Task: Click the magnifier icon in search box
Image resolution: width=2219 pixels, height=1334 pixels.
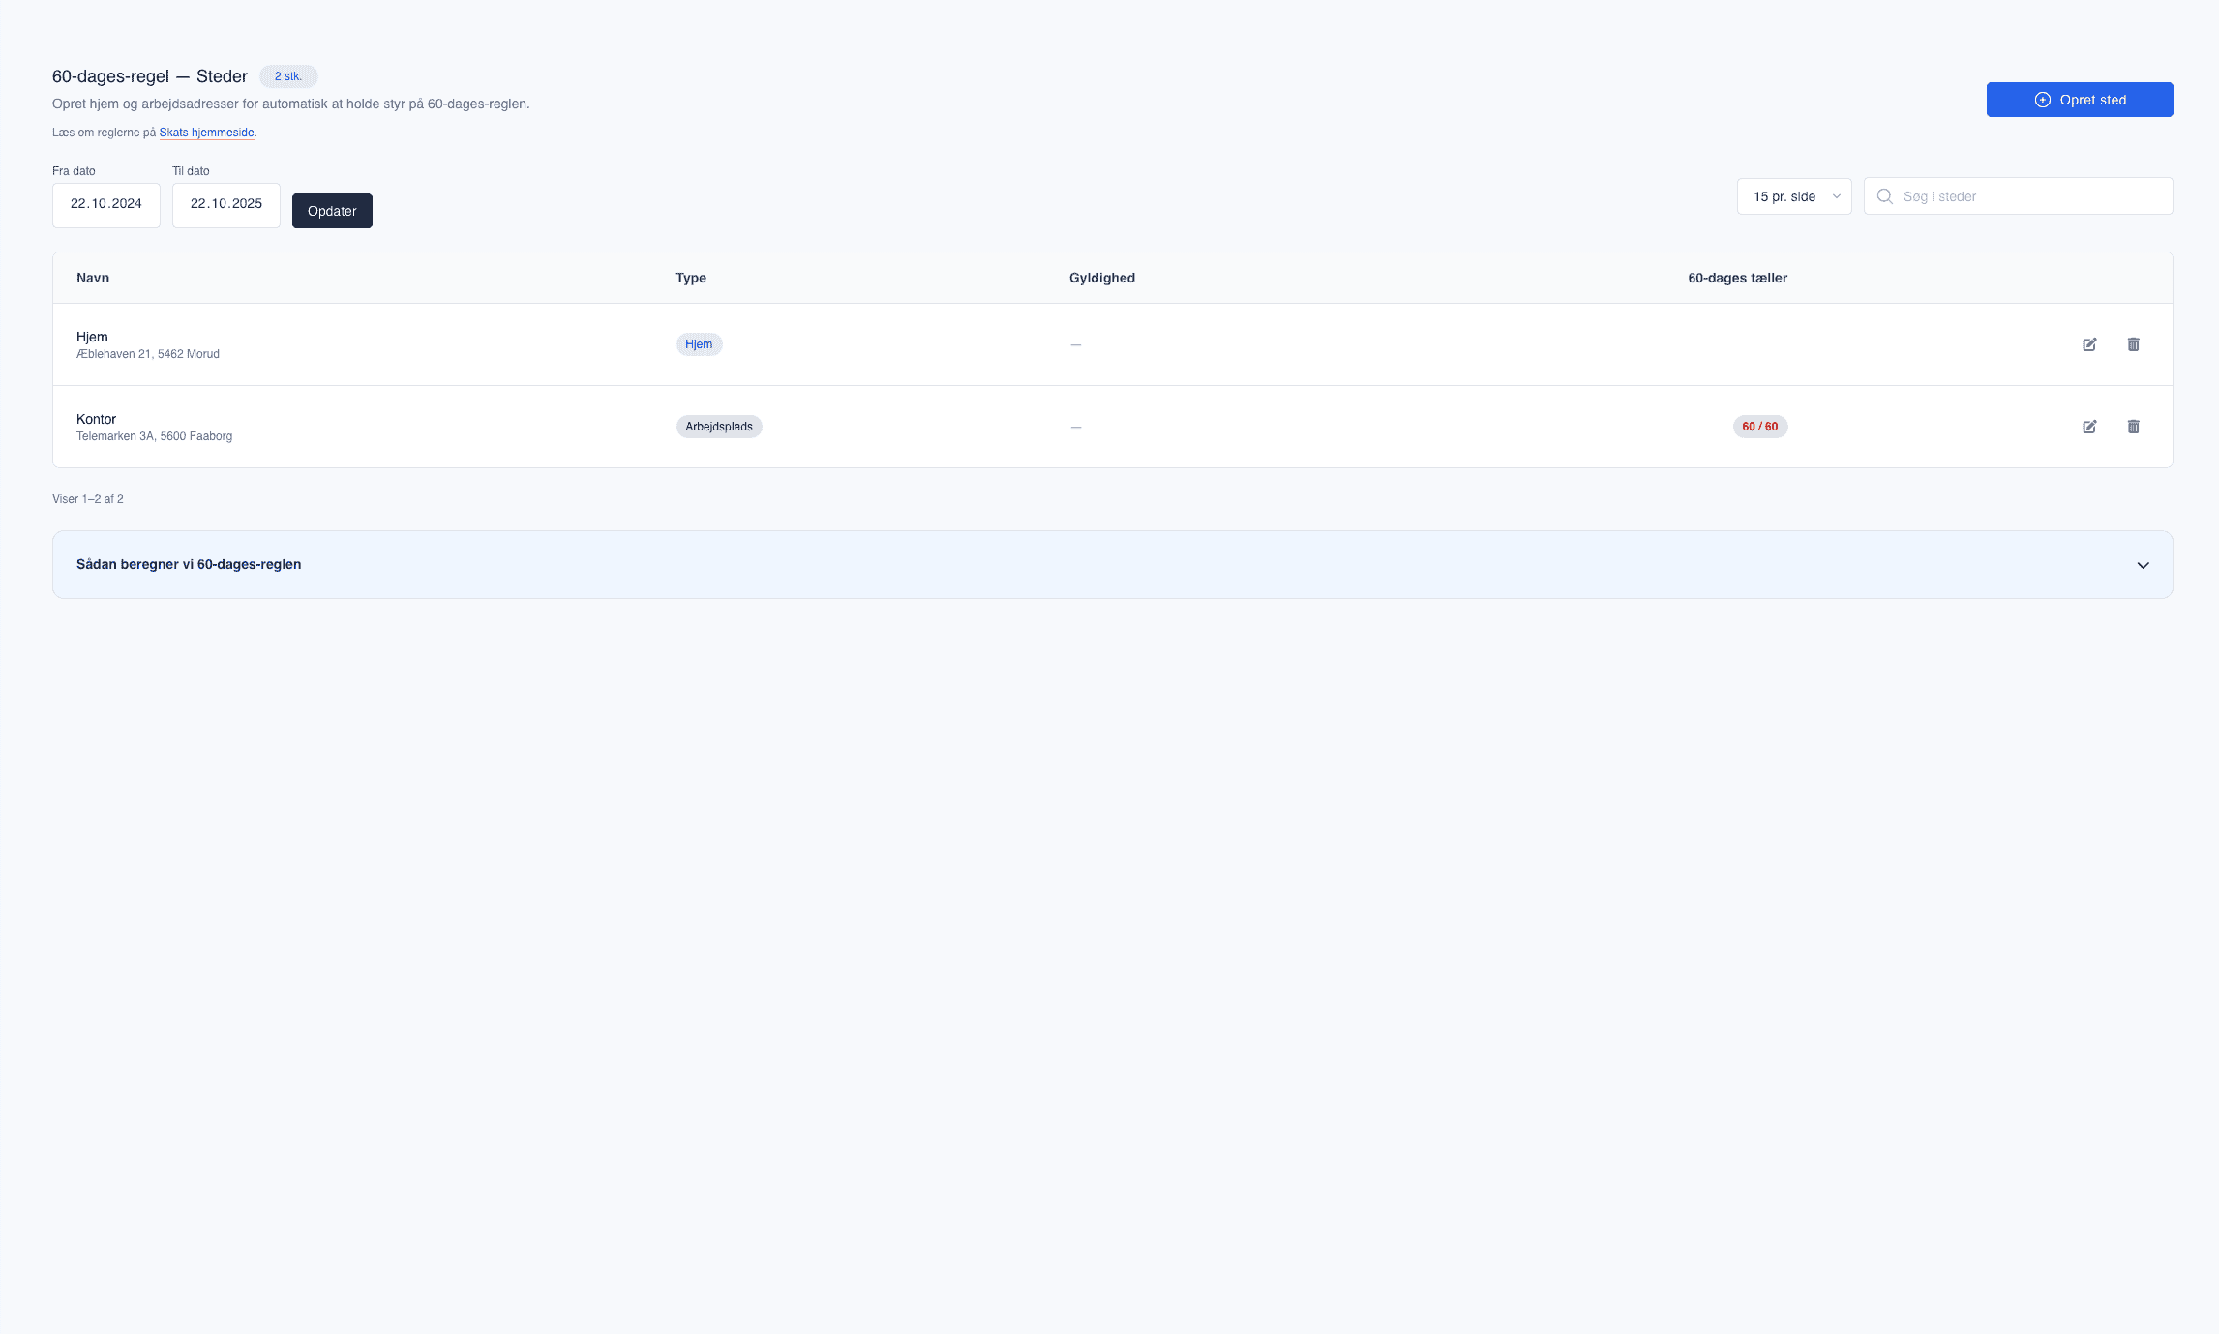Action: (x=1884, y=196)
